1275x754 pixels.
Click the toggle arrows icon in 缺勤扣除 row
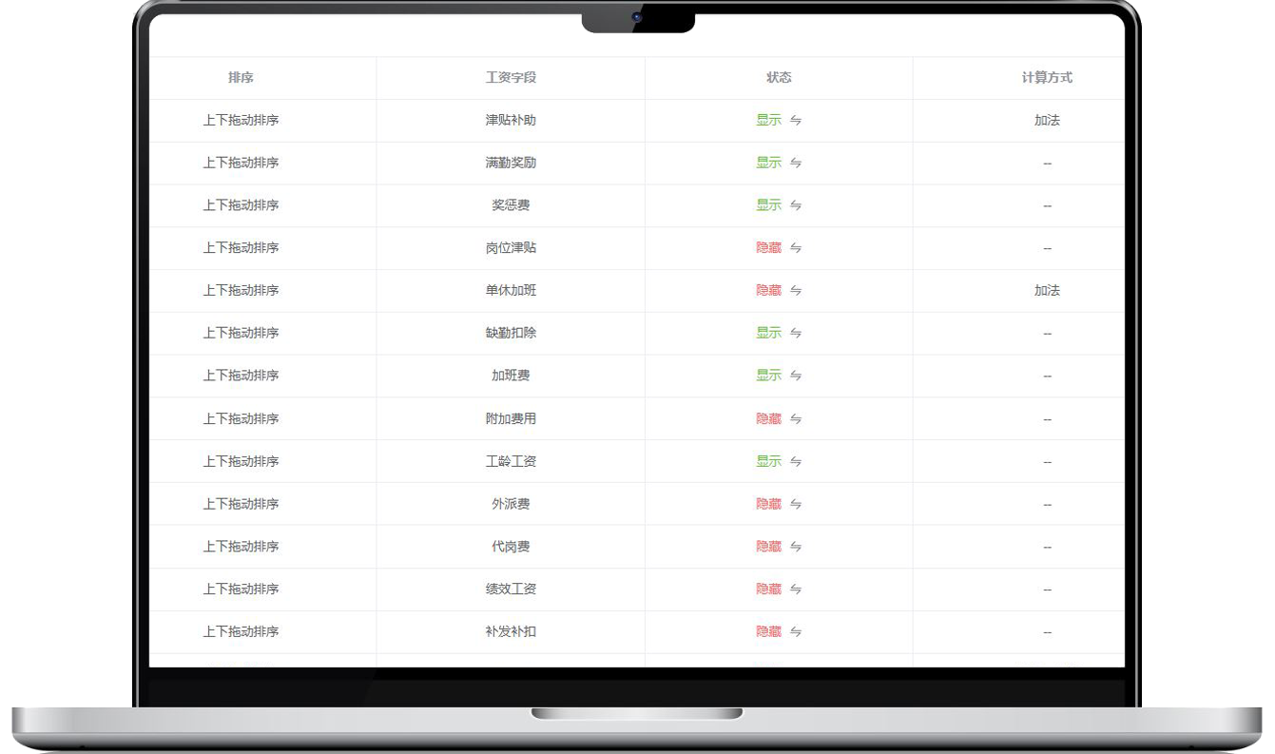click(x=796, y=334)
